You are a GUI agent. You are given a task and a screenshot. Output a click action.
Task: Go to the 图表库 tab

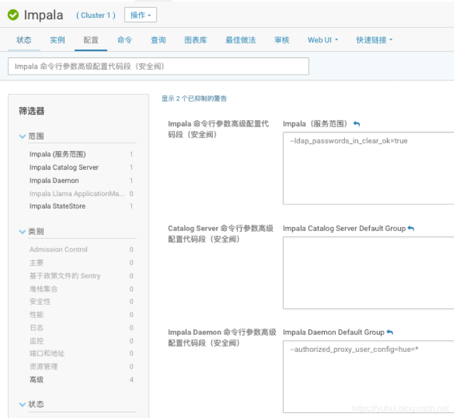click(x=195, y=40)
